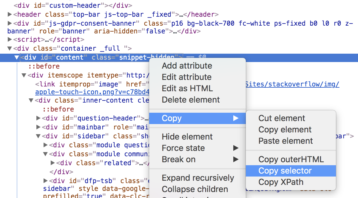Image resolution: width=358 pixels, height=198 pixels.
Task: Select Copy selector in the submenu
Action: click(x=285, y=171)
